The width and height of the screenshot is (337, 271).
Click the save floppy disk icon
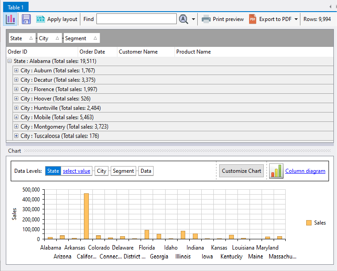26,19
